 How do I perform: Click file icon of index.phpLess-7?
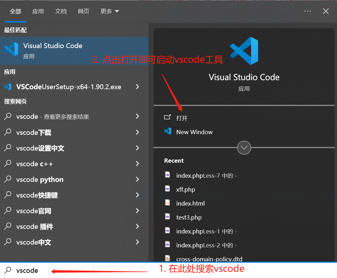click(x=167, y=175)
